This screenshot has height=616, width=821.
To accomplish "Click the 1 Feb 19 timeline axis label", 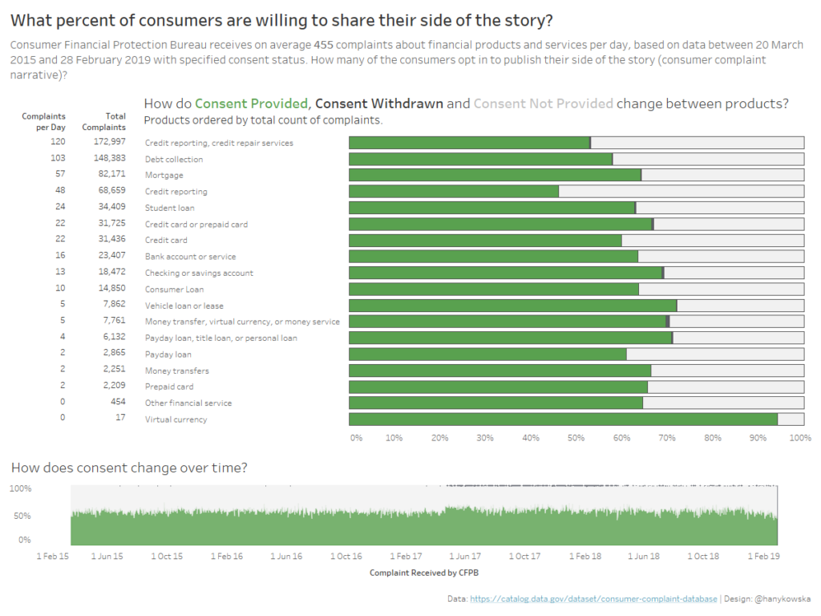I will tap(764, 556).
